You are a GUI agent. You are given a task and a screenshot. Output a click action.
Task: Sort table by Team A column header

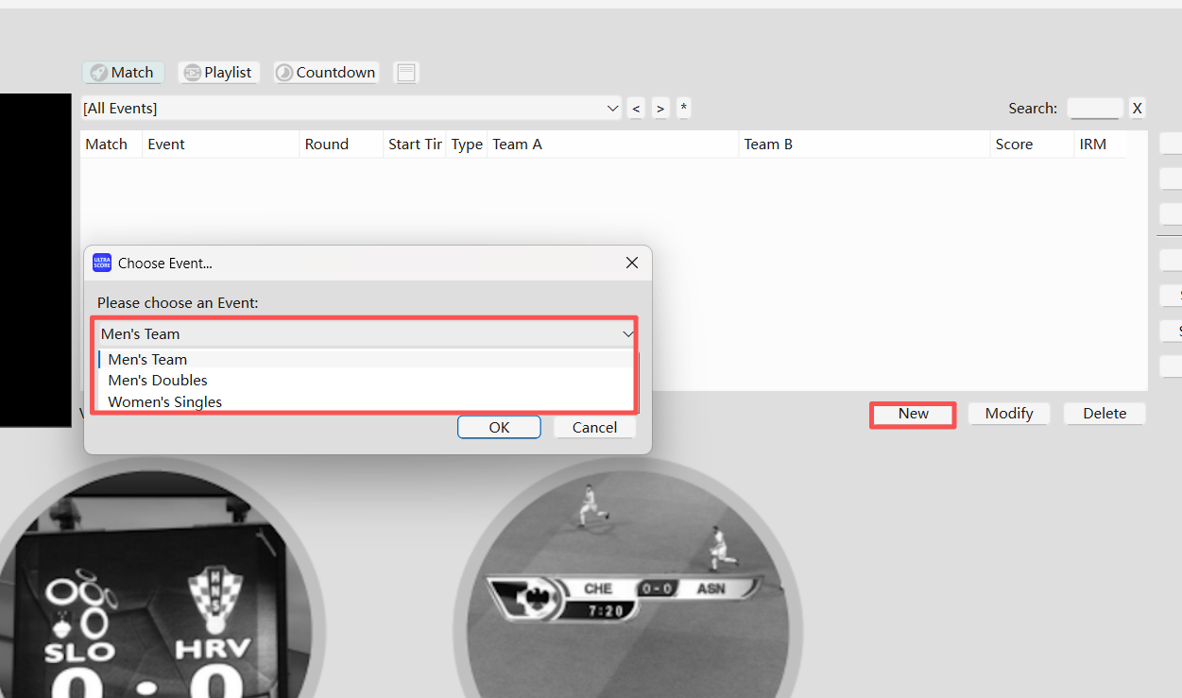[x=517, y=145]
